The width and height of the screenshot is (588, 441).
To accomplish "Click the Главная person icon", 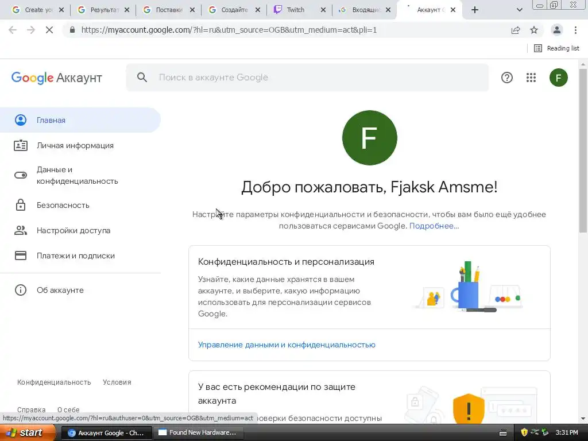I will 21,120.
